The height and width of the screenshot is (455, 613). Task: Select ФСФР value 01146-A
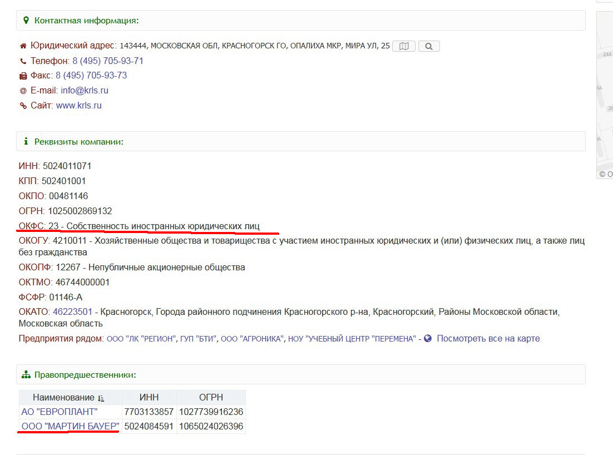click(x=66, y=297)
